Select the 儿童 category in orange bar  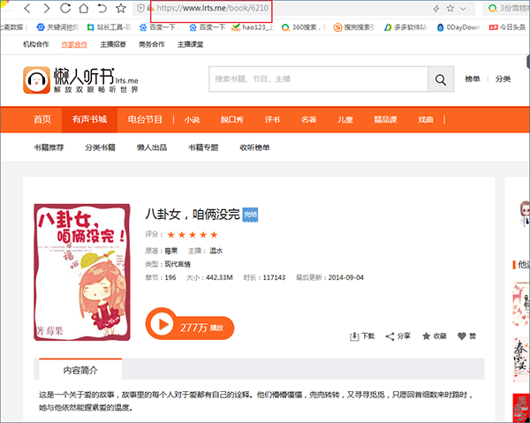[345, 119]
